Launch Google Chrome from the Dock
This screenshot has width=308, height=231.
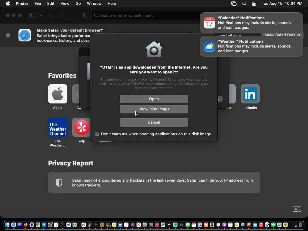[38, 225]
